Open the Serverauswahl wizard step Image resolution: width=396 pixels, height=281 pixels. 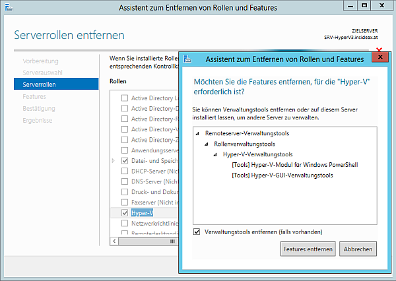tap(42, 73)
